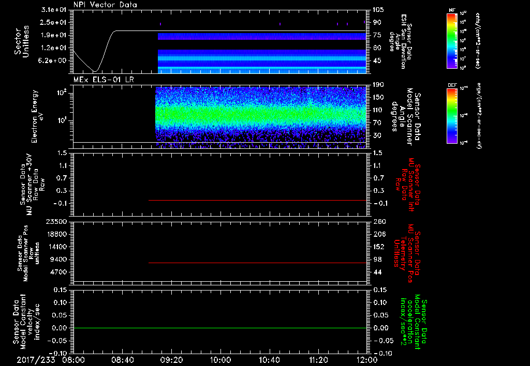Click the green Model Constant acceleration label
This screenshot has width=530, height=366.
pos(414,322)
